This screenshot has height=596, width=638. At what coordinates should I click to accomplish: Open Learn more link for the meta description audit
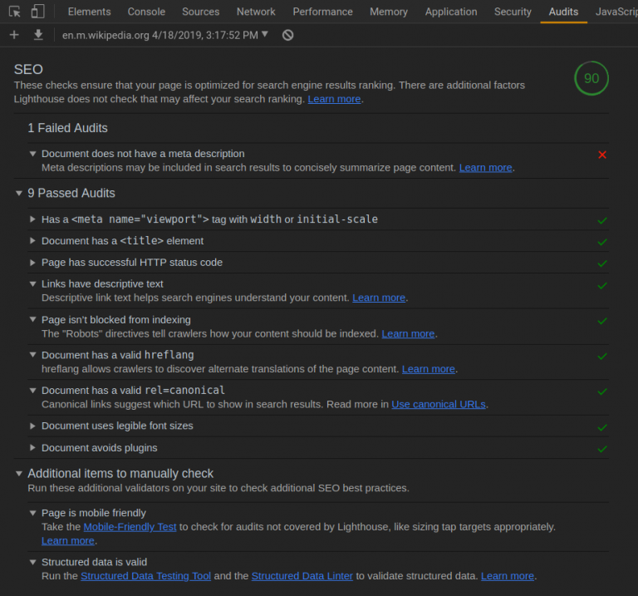(x=485, y=168)
